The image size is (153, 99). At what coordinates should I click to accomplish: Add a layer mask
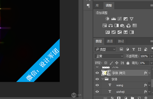click(x=119, y=98)
